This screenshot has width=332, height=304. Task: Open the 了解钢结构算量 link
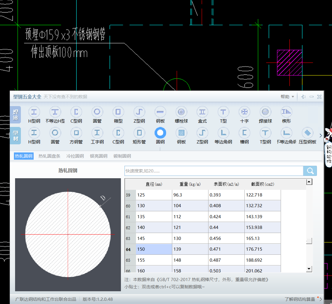300,299
